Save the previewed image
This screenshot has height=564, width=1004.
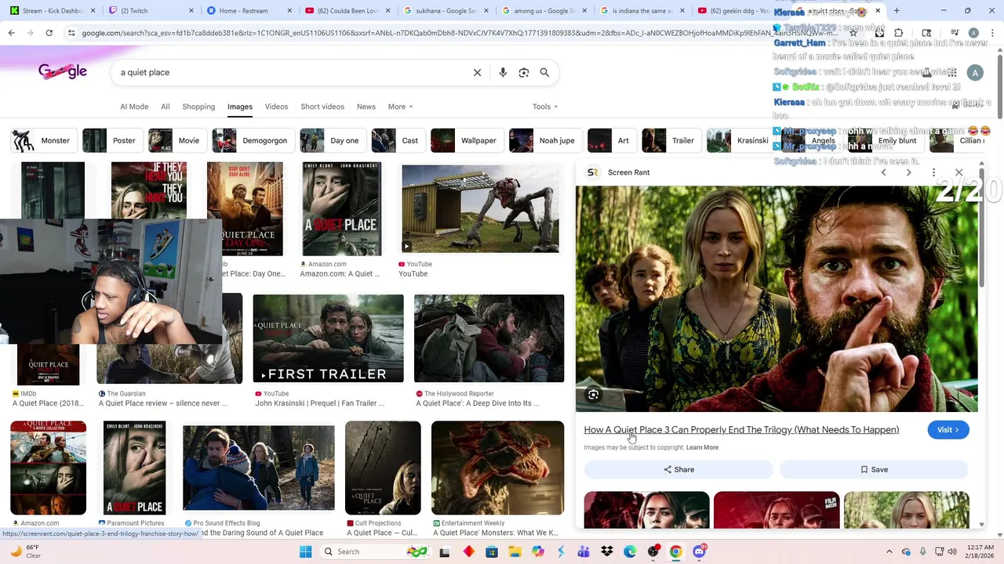tap(874, 469)
